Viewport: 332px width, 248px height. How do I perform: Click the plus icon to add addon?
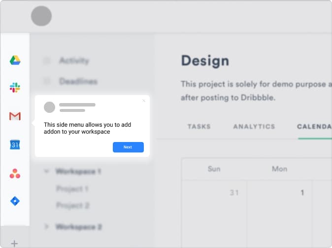click(x=15, y=243)
